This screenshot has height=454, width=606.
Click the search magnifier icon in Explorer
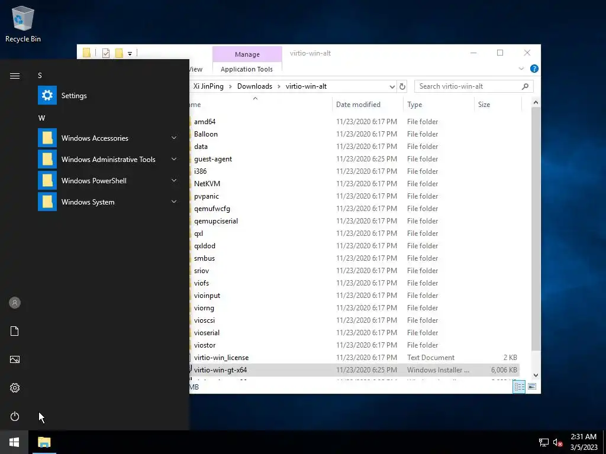click(525, 86)
